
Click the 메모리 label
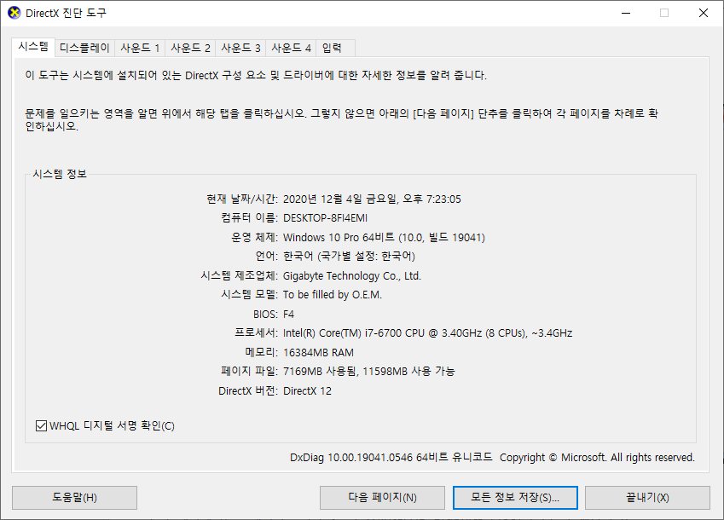(261, 353)
